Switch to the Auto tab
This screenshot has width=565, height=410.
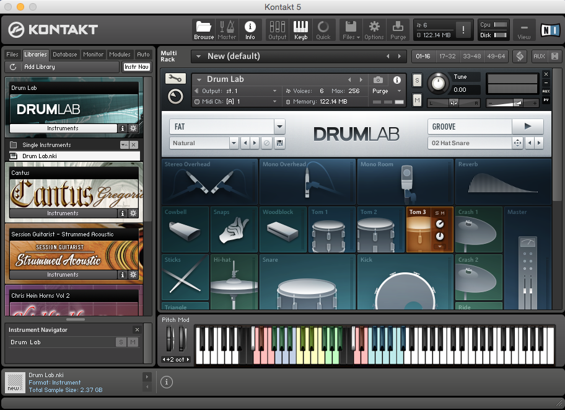pos(143,55)
